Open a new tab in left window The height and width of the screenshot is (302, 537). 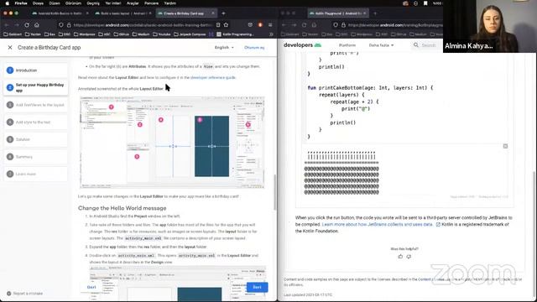tap(223, 13)
